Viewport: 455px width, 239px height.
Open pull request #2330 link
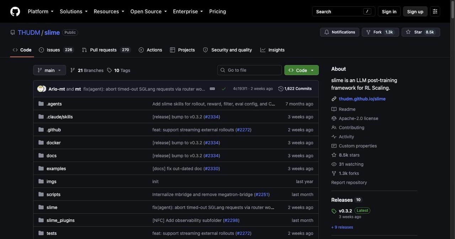tap(212, 169)
